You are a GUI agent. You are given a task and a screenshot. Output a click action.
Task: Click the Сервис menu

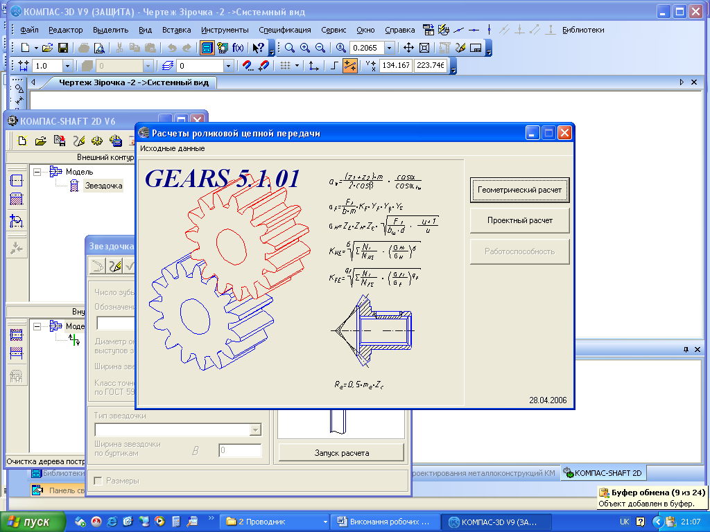(334, 30)
